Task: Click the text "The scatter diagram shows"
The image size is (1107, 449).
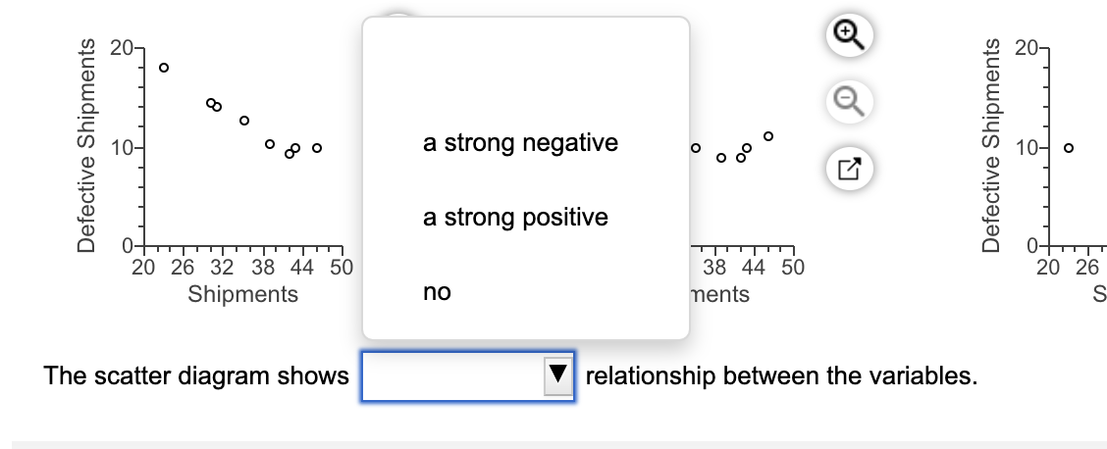Action: (197, 375)
